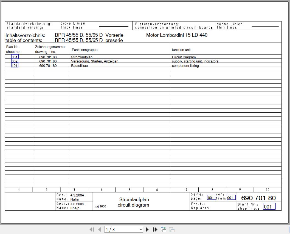Open sheet link 002 in contents table
This screenshot has height=234, width=290.
(15, 61)
